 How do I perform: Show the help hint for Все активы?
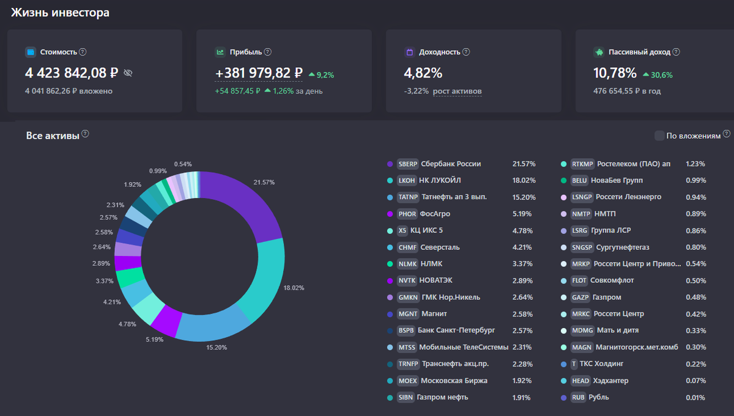pos(86,134)
